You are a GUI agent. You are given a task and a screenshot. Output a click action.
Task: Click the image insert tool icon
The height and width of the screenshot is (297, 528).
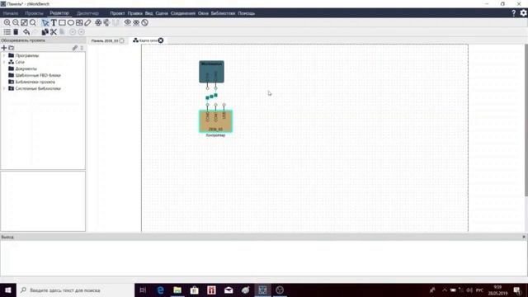click(79, 22)
